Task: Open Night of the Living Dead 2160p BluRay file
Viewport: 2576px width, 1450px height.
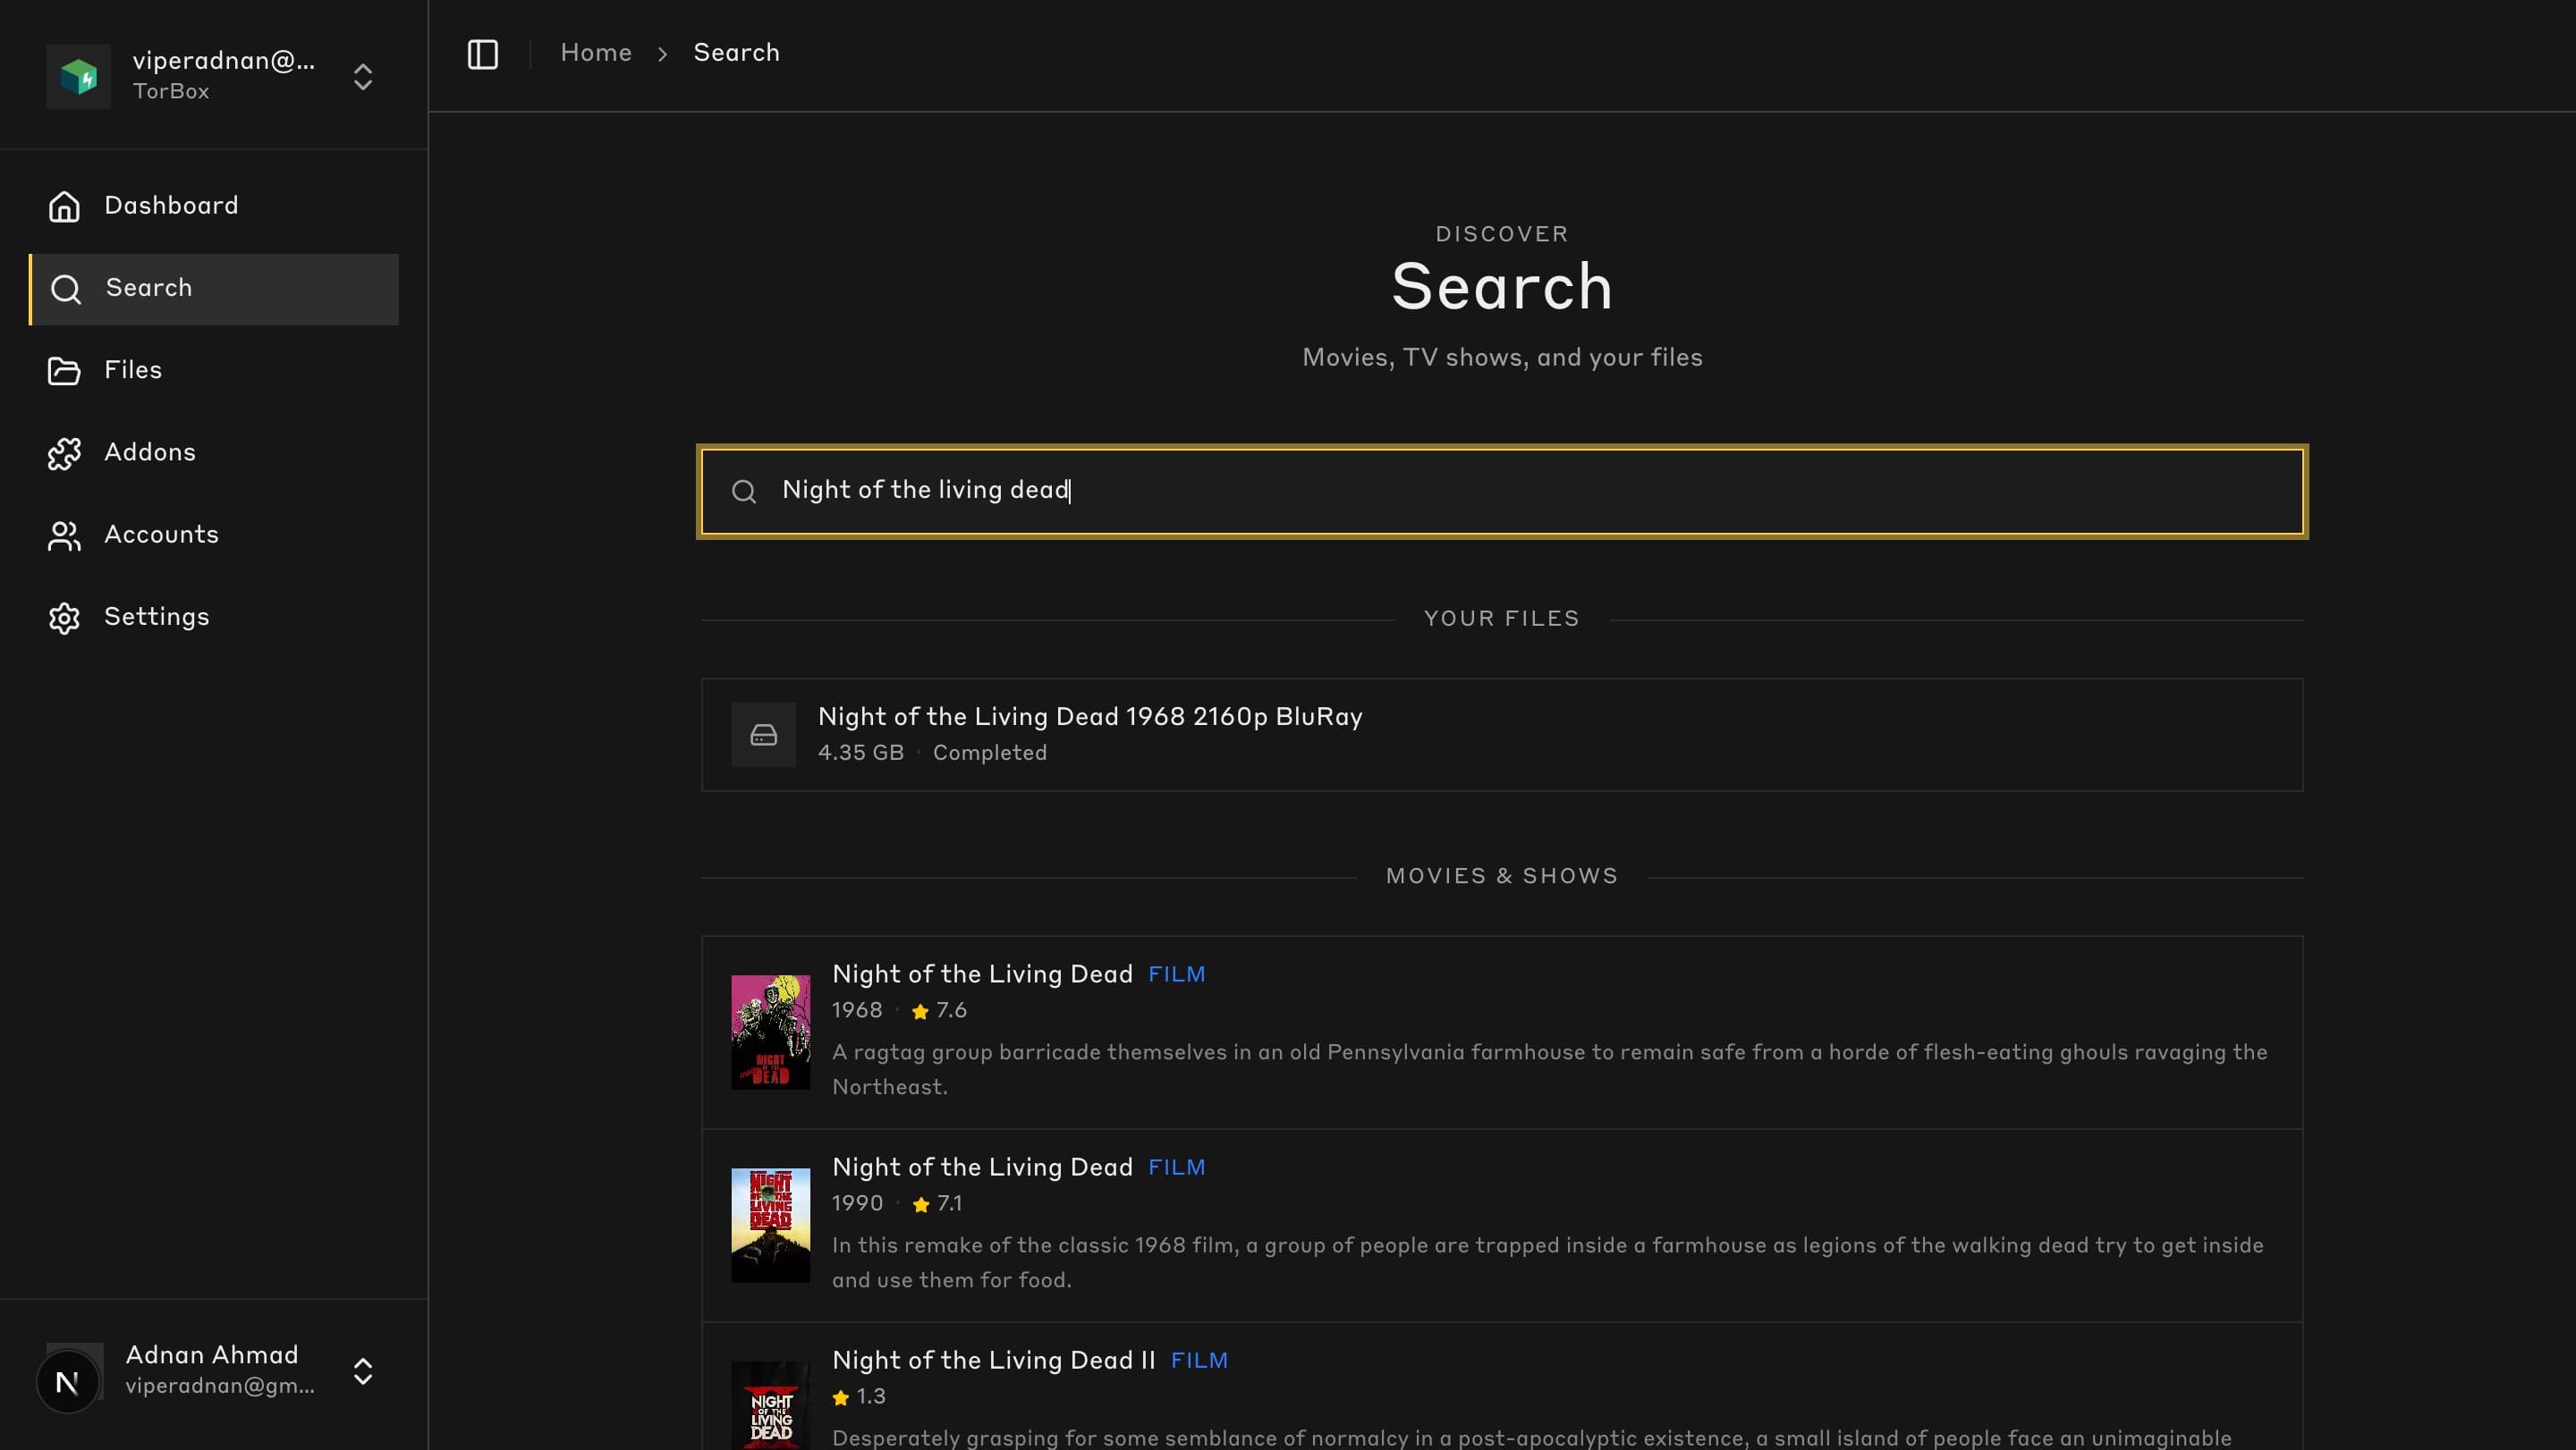Action: 1089,716
